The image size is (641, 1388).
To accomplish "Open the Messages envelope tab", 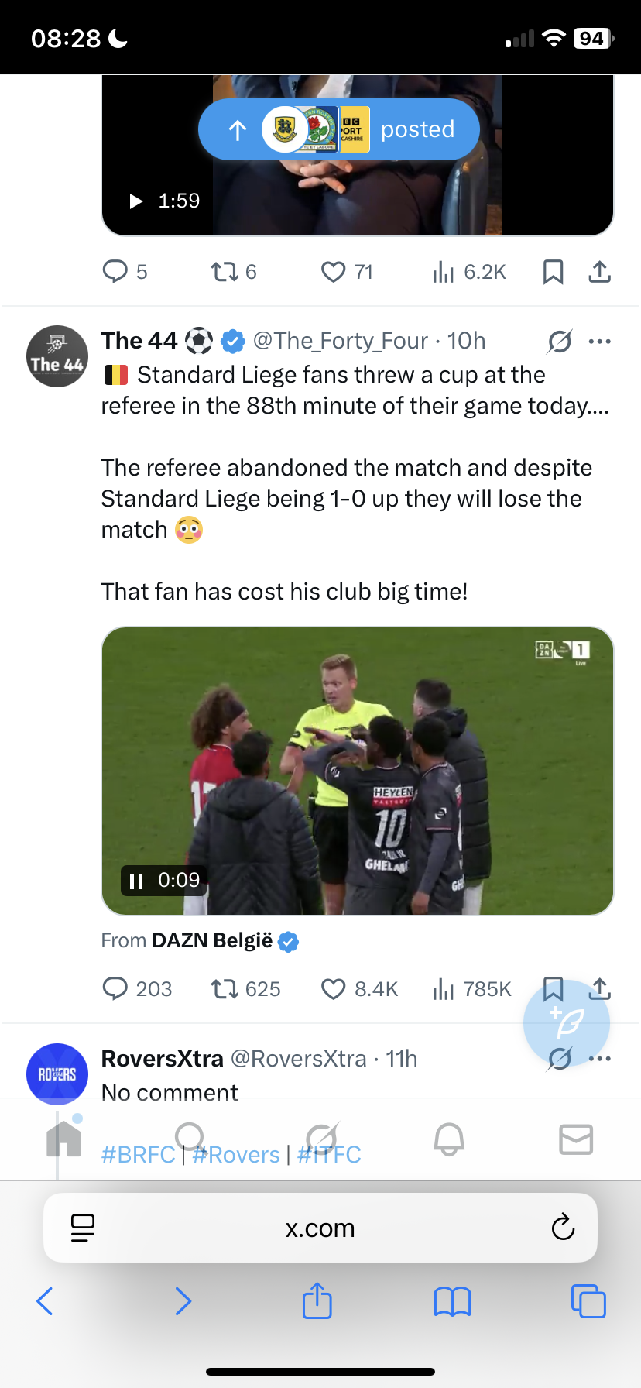I will point(576,1139).
